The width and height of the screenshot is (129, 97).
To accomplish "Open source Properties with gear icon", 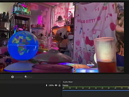I will [x=17, y=77].
